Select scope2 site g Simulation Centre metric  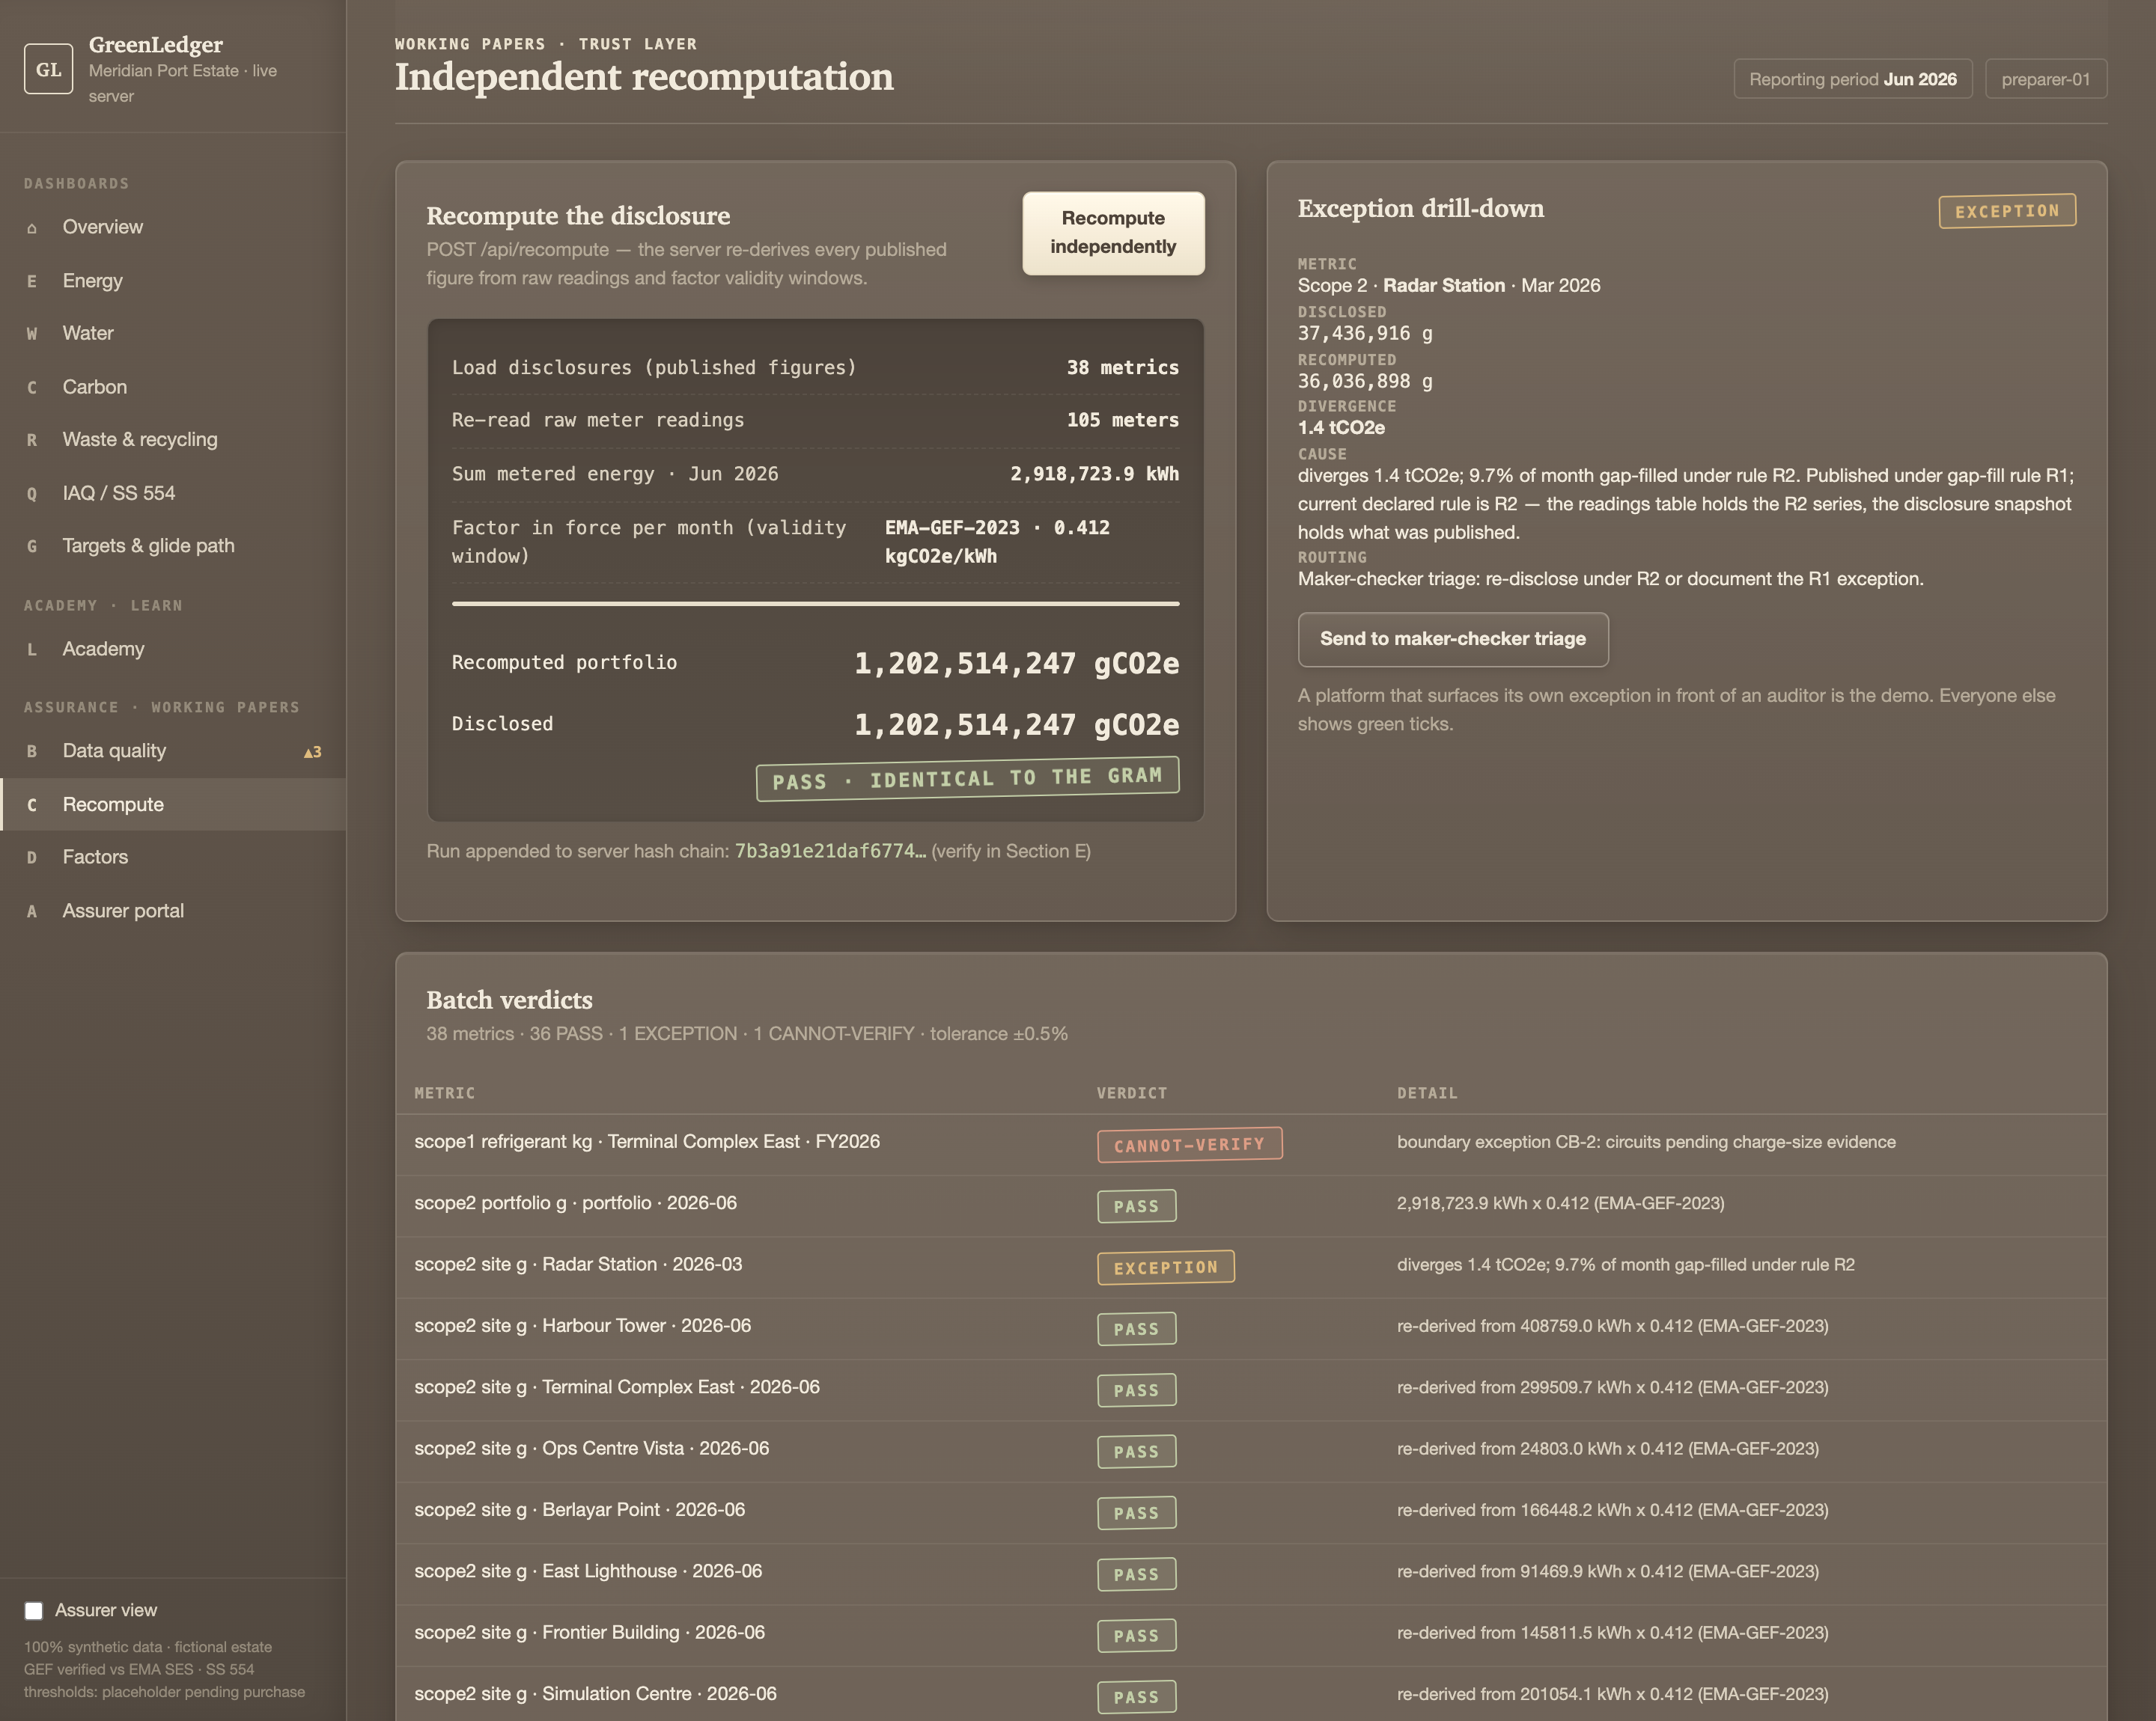point(595,1694)
